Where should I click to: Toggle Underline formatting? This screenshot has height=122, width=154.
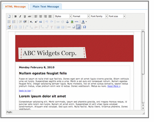point(25,16)
